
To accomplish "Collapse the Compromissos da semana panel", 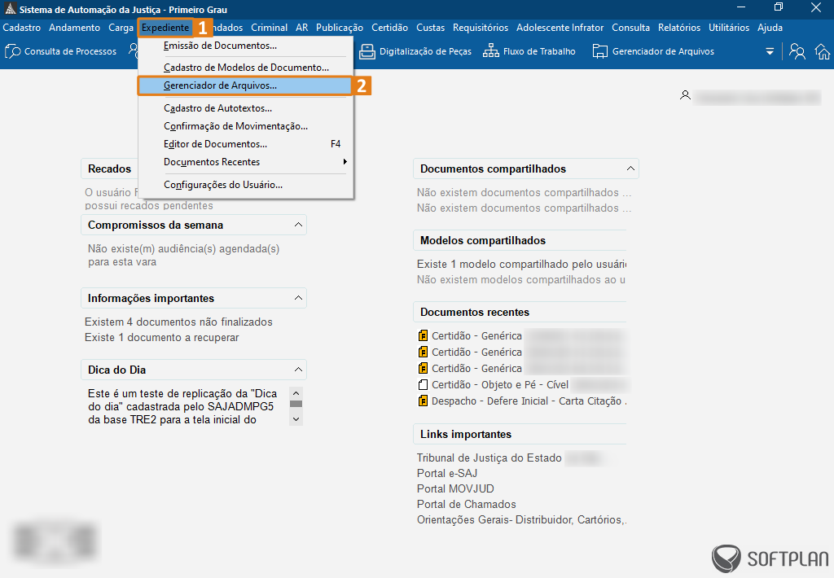I will click(x=298, y=225).
